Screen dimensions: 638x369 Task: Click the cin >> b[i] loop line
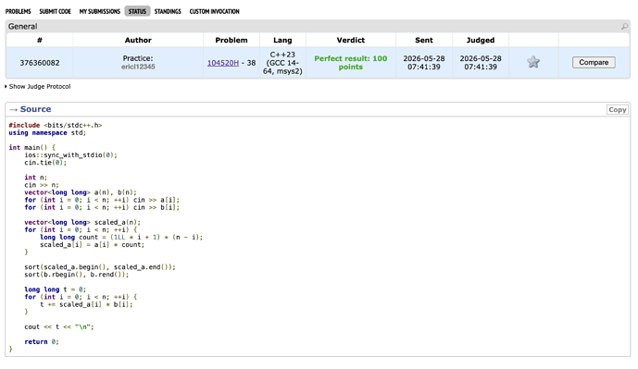102,208
